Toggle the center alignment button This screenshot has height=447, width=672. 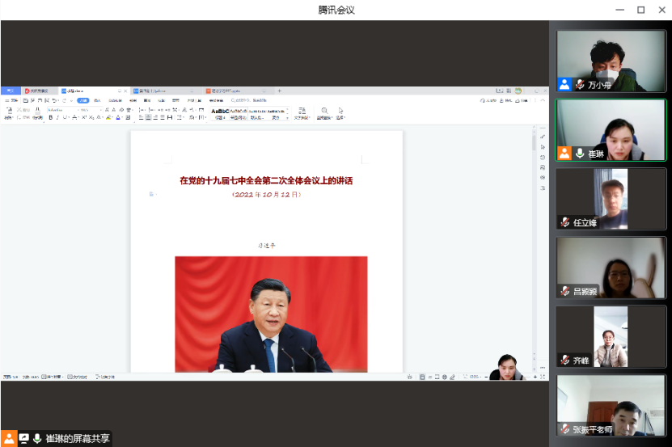tap(148, 118)
